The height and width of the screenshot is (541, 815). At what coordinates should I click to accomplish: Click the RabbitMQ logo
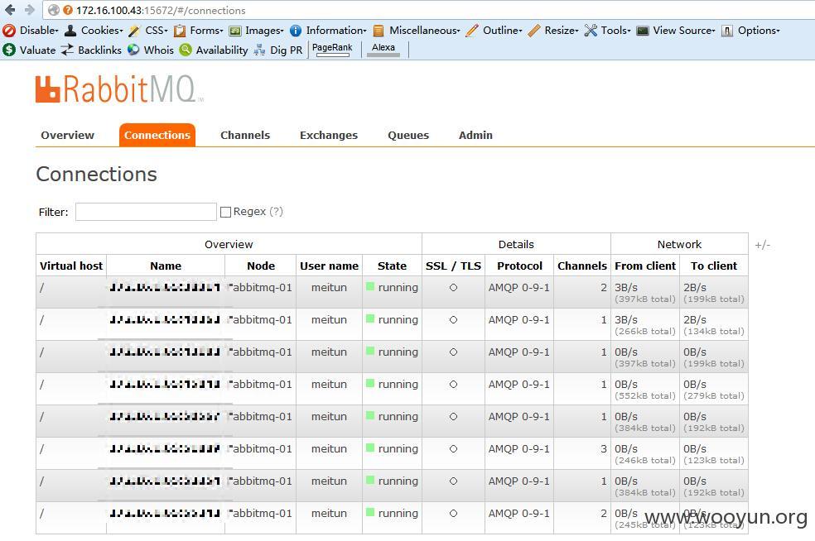tap(120, 89)
